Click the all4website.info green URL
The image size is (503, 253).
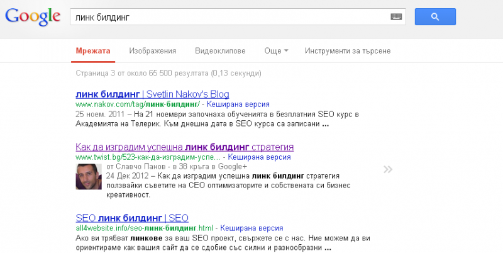[144, 228]
